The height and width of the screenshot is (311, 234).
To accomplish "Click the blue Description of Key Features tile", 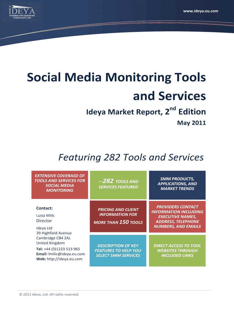I will 118,250.
